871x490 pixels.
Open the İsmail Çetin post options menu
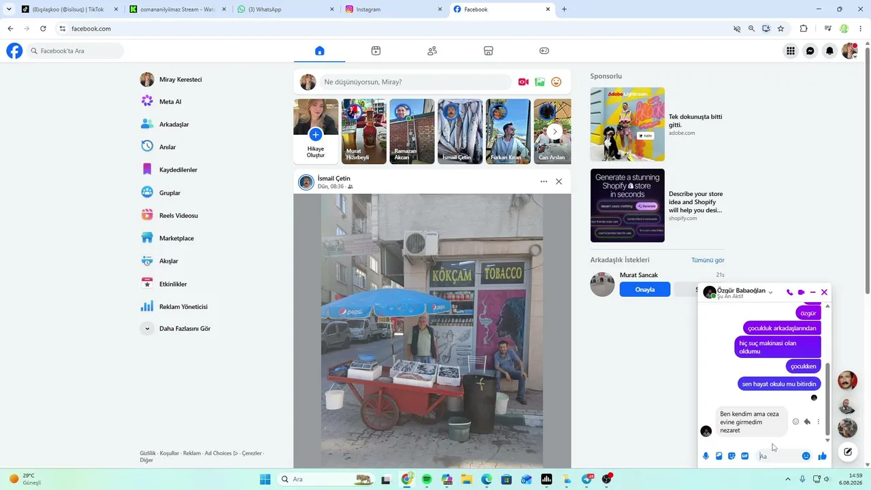pos(544,182)
